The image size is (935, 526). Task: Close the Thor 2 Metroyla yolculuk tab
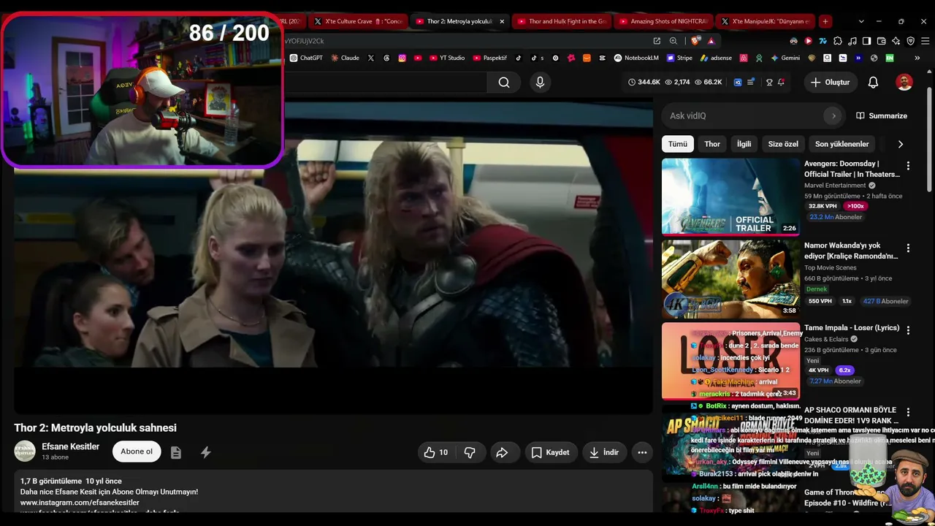pos(502,21)
